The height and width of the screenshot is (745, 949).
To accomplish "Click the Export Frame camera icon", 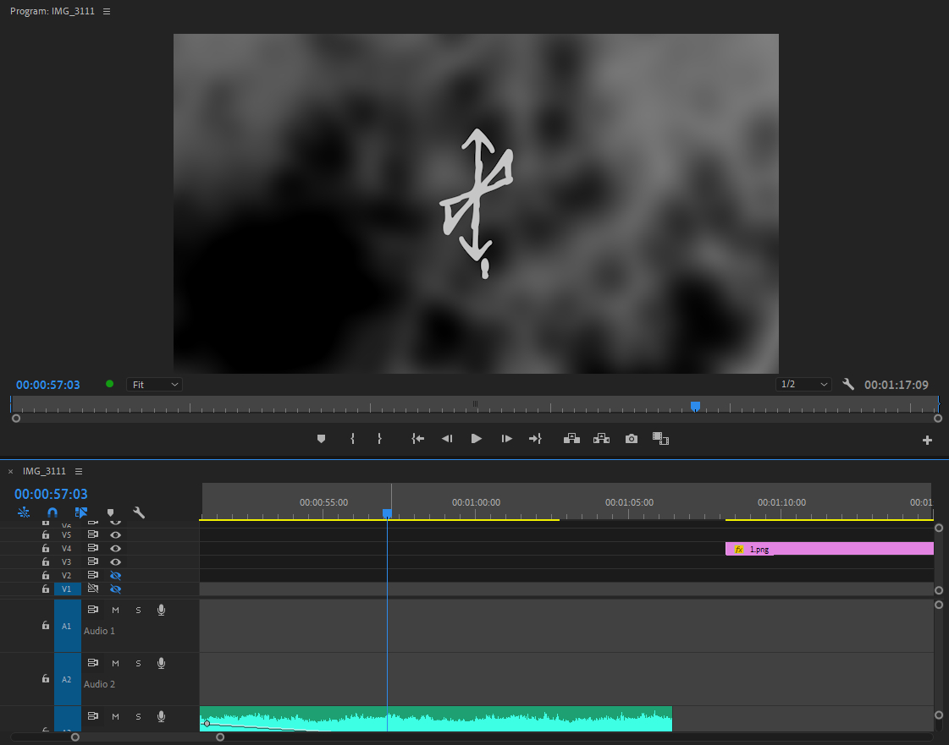I will [631, 439].
